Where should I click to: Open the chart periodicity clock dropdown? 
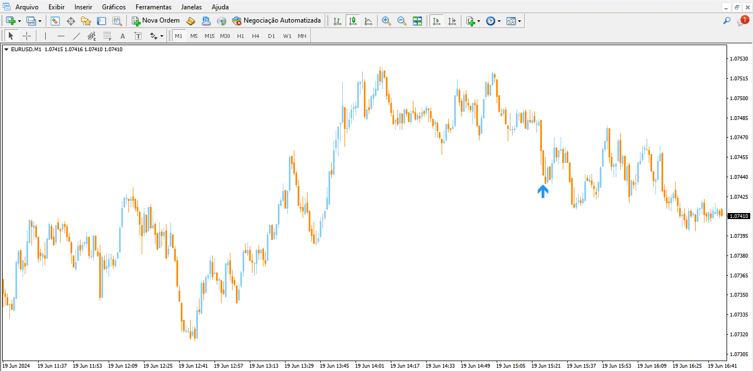tap(499, 21)
